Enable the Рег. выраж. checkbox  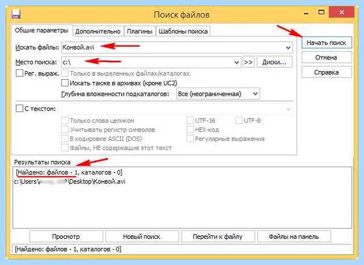(19, 74)
